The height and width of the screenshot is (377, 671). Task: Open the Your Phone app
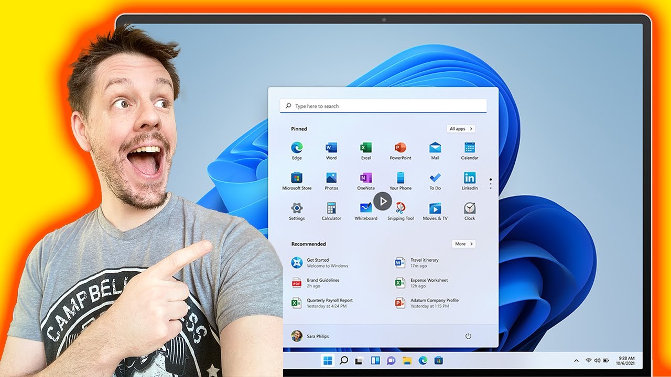pyautogui.click(x=401, y=181)
